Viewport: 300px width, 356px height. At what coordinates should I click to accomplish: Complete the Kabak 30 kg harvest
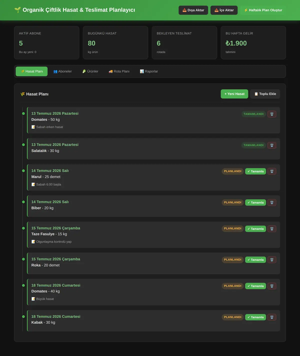coord(255,317)
